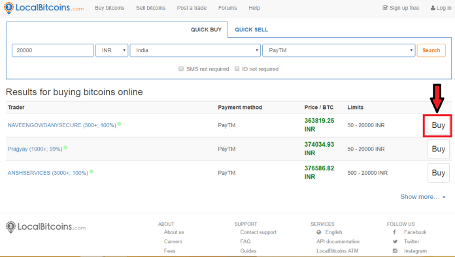This screenshot has height=257, width=455.
Task: Click Log in link
Action: [x=444, y=8]
